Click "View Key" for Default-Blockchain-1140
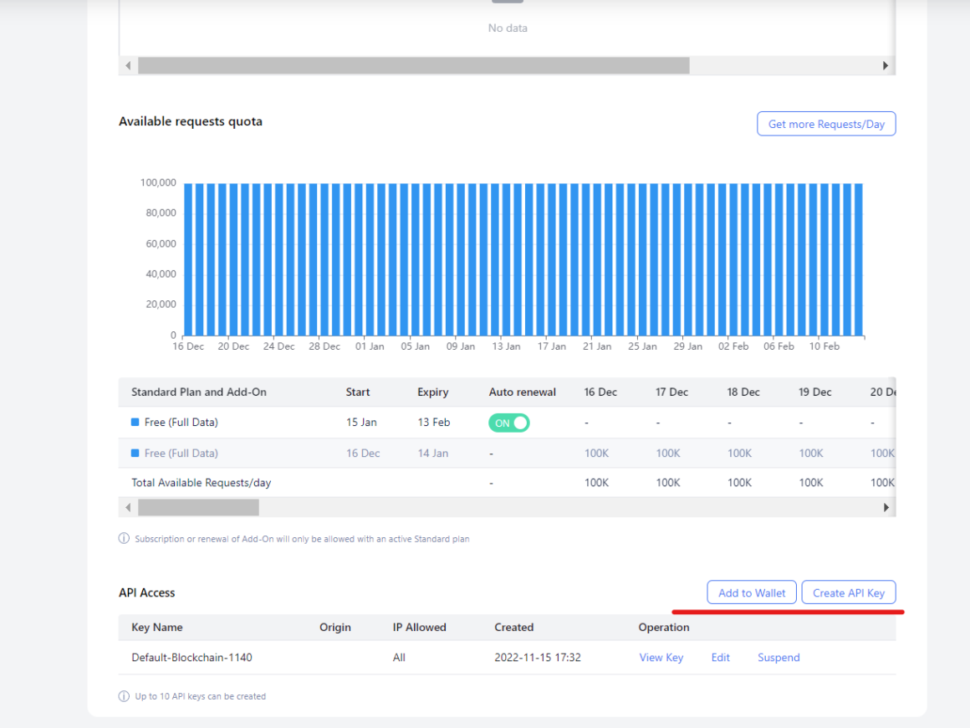970x728 pixels. (x=661, y=658)
